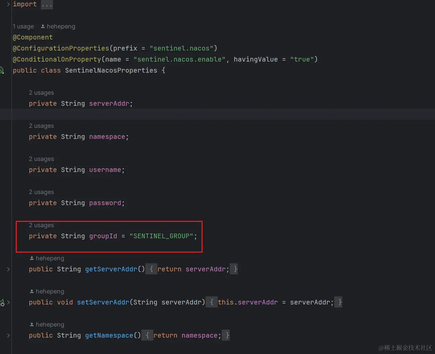Click the password field name
This screenshot has height=354, width=435.
coord(105,203)
